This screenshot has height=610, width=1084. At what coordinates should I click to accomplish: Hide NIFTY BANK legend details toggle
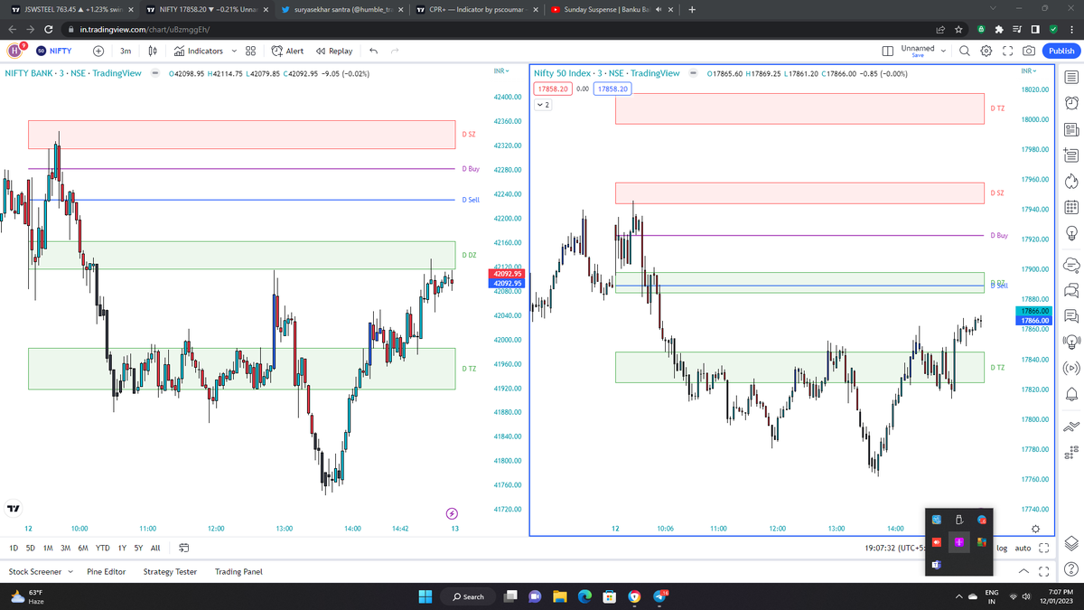click(x=154, y=73)
